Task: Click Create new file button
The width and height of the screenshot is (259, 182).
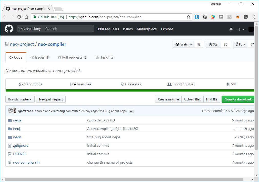Action: point(168,99)
